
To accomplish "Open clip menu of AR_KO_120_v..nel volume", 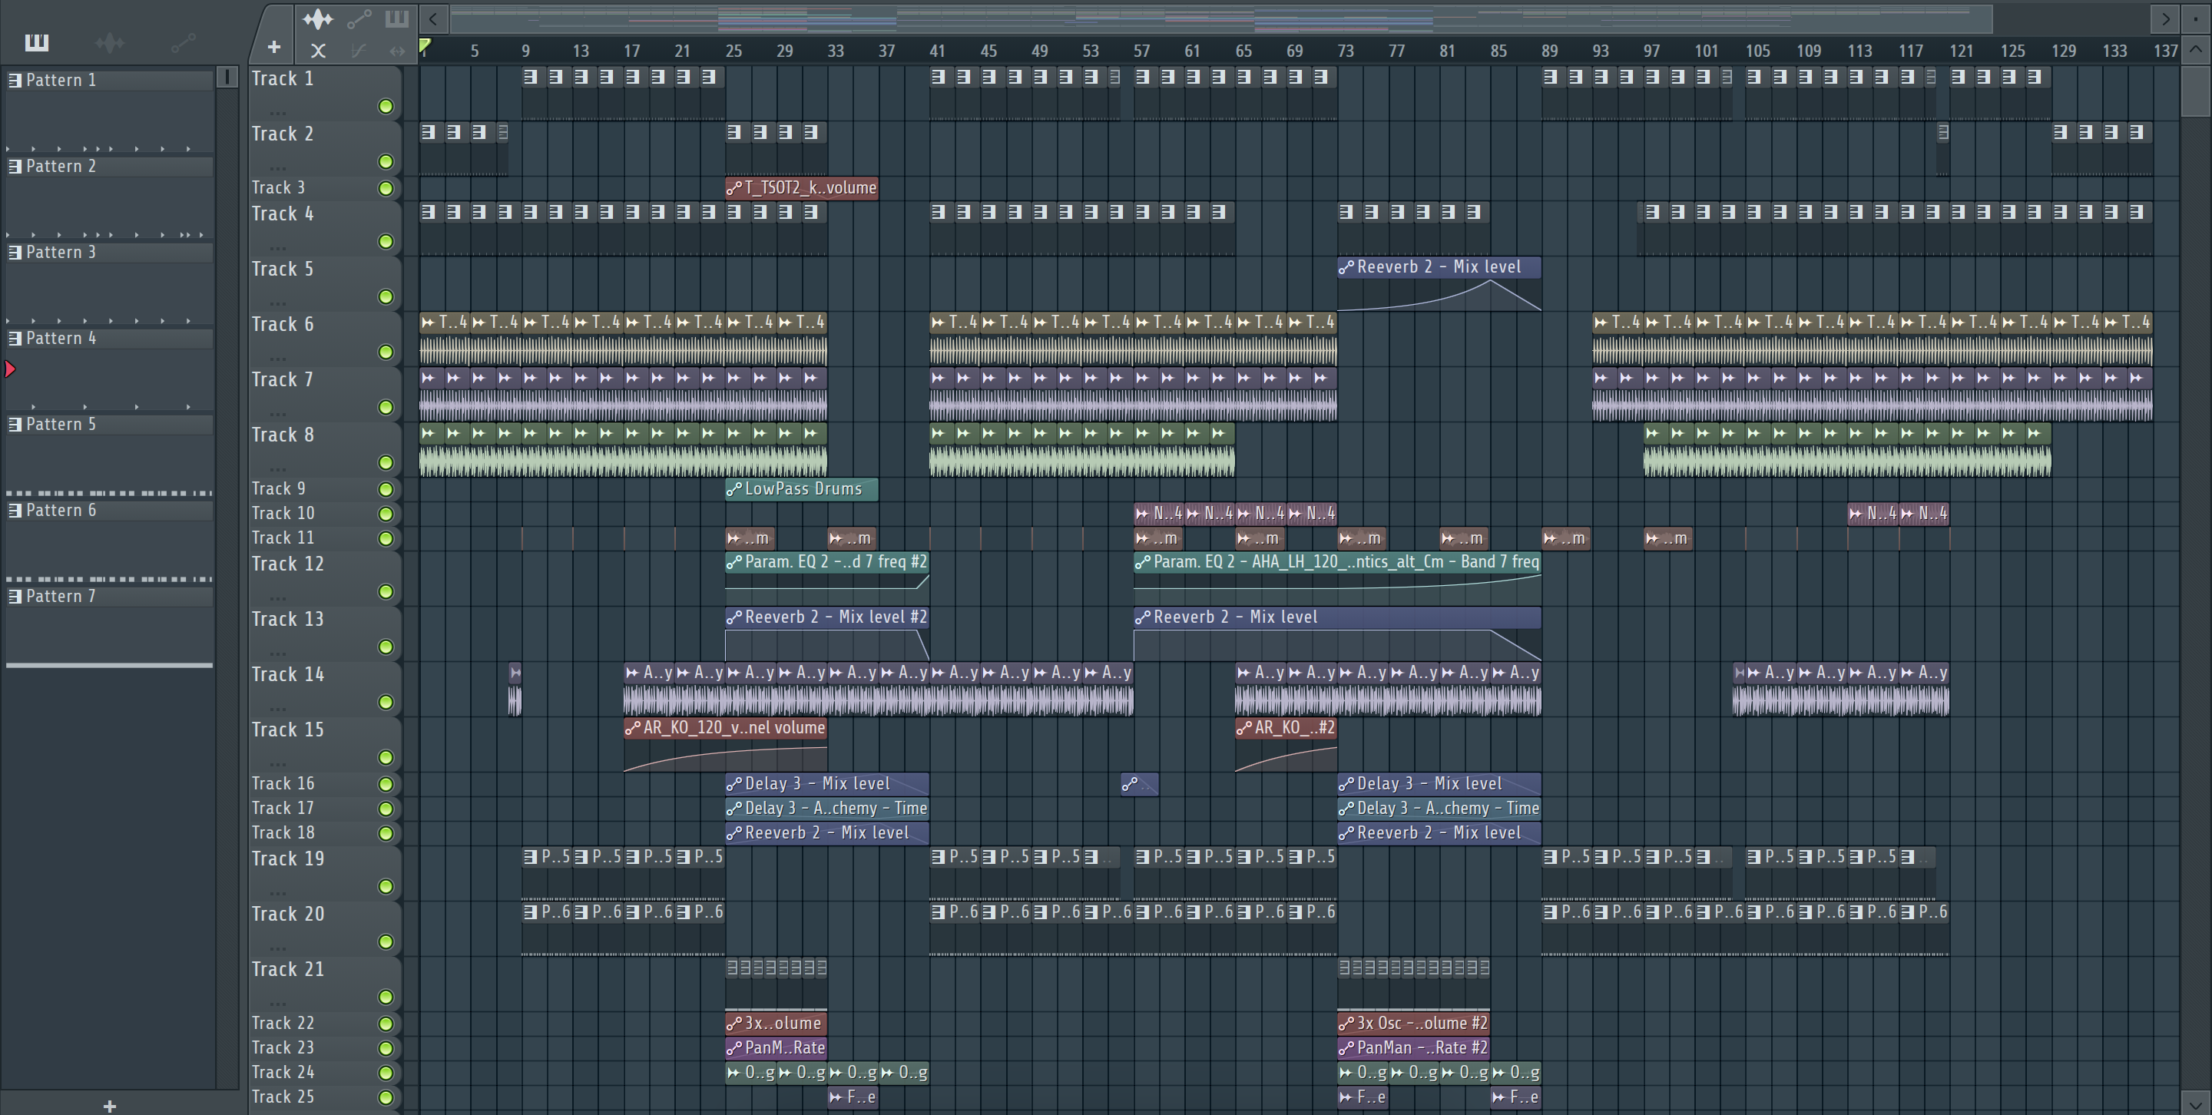I will click(x=633, y=728).
